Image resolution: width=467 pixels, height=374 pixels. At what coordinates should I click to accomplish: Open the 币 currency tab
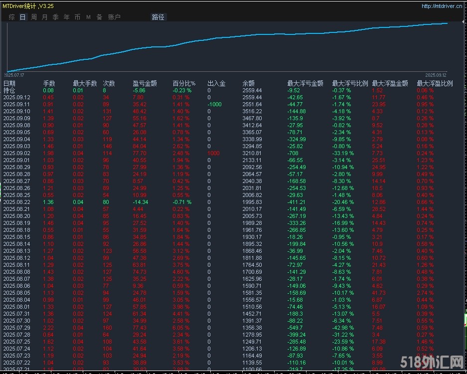click(x=78, y=17)
